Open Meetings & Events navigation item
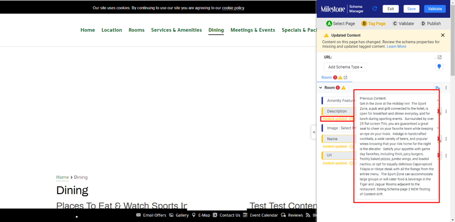 (x=253, y=30)
